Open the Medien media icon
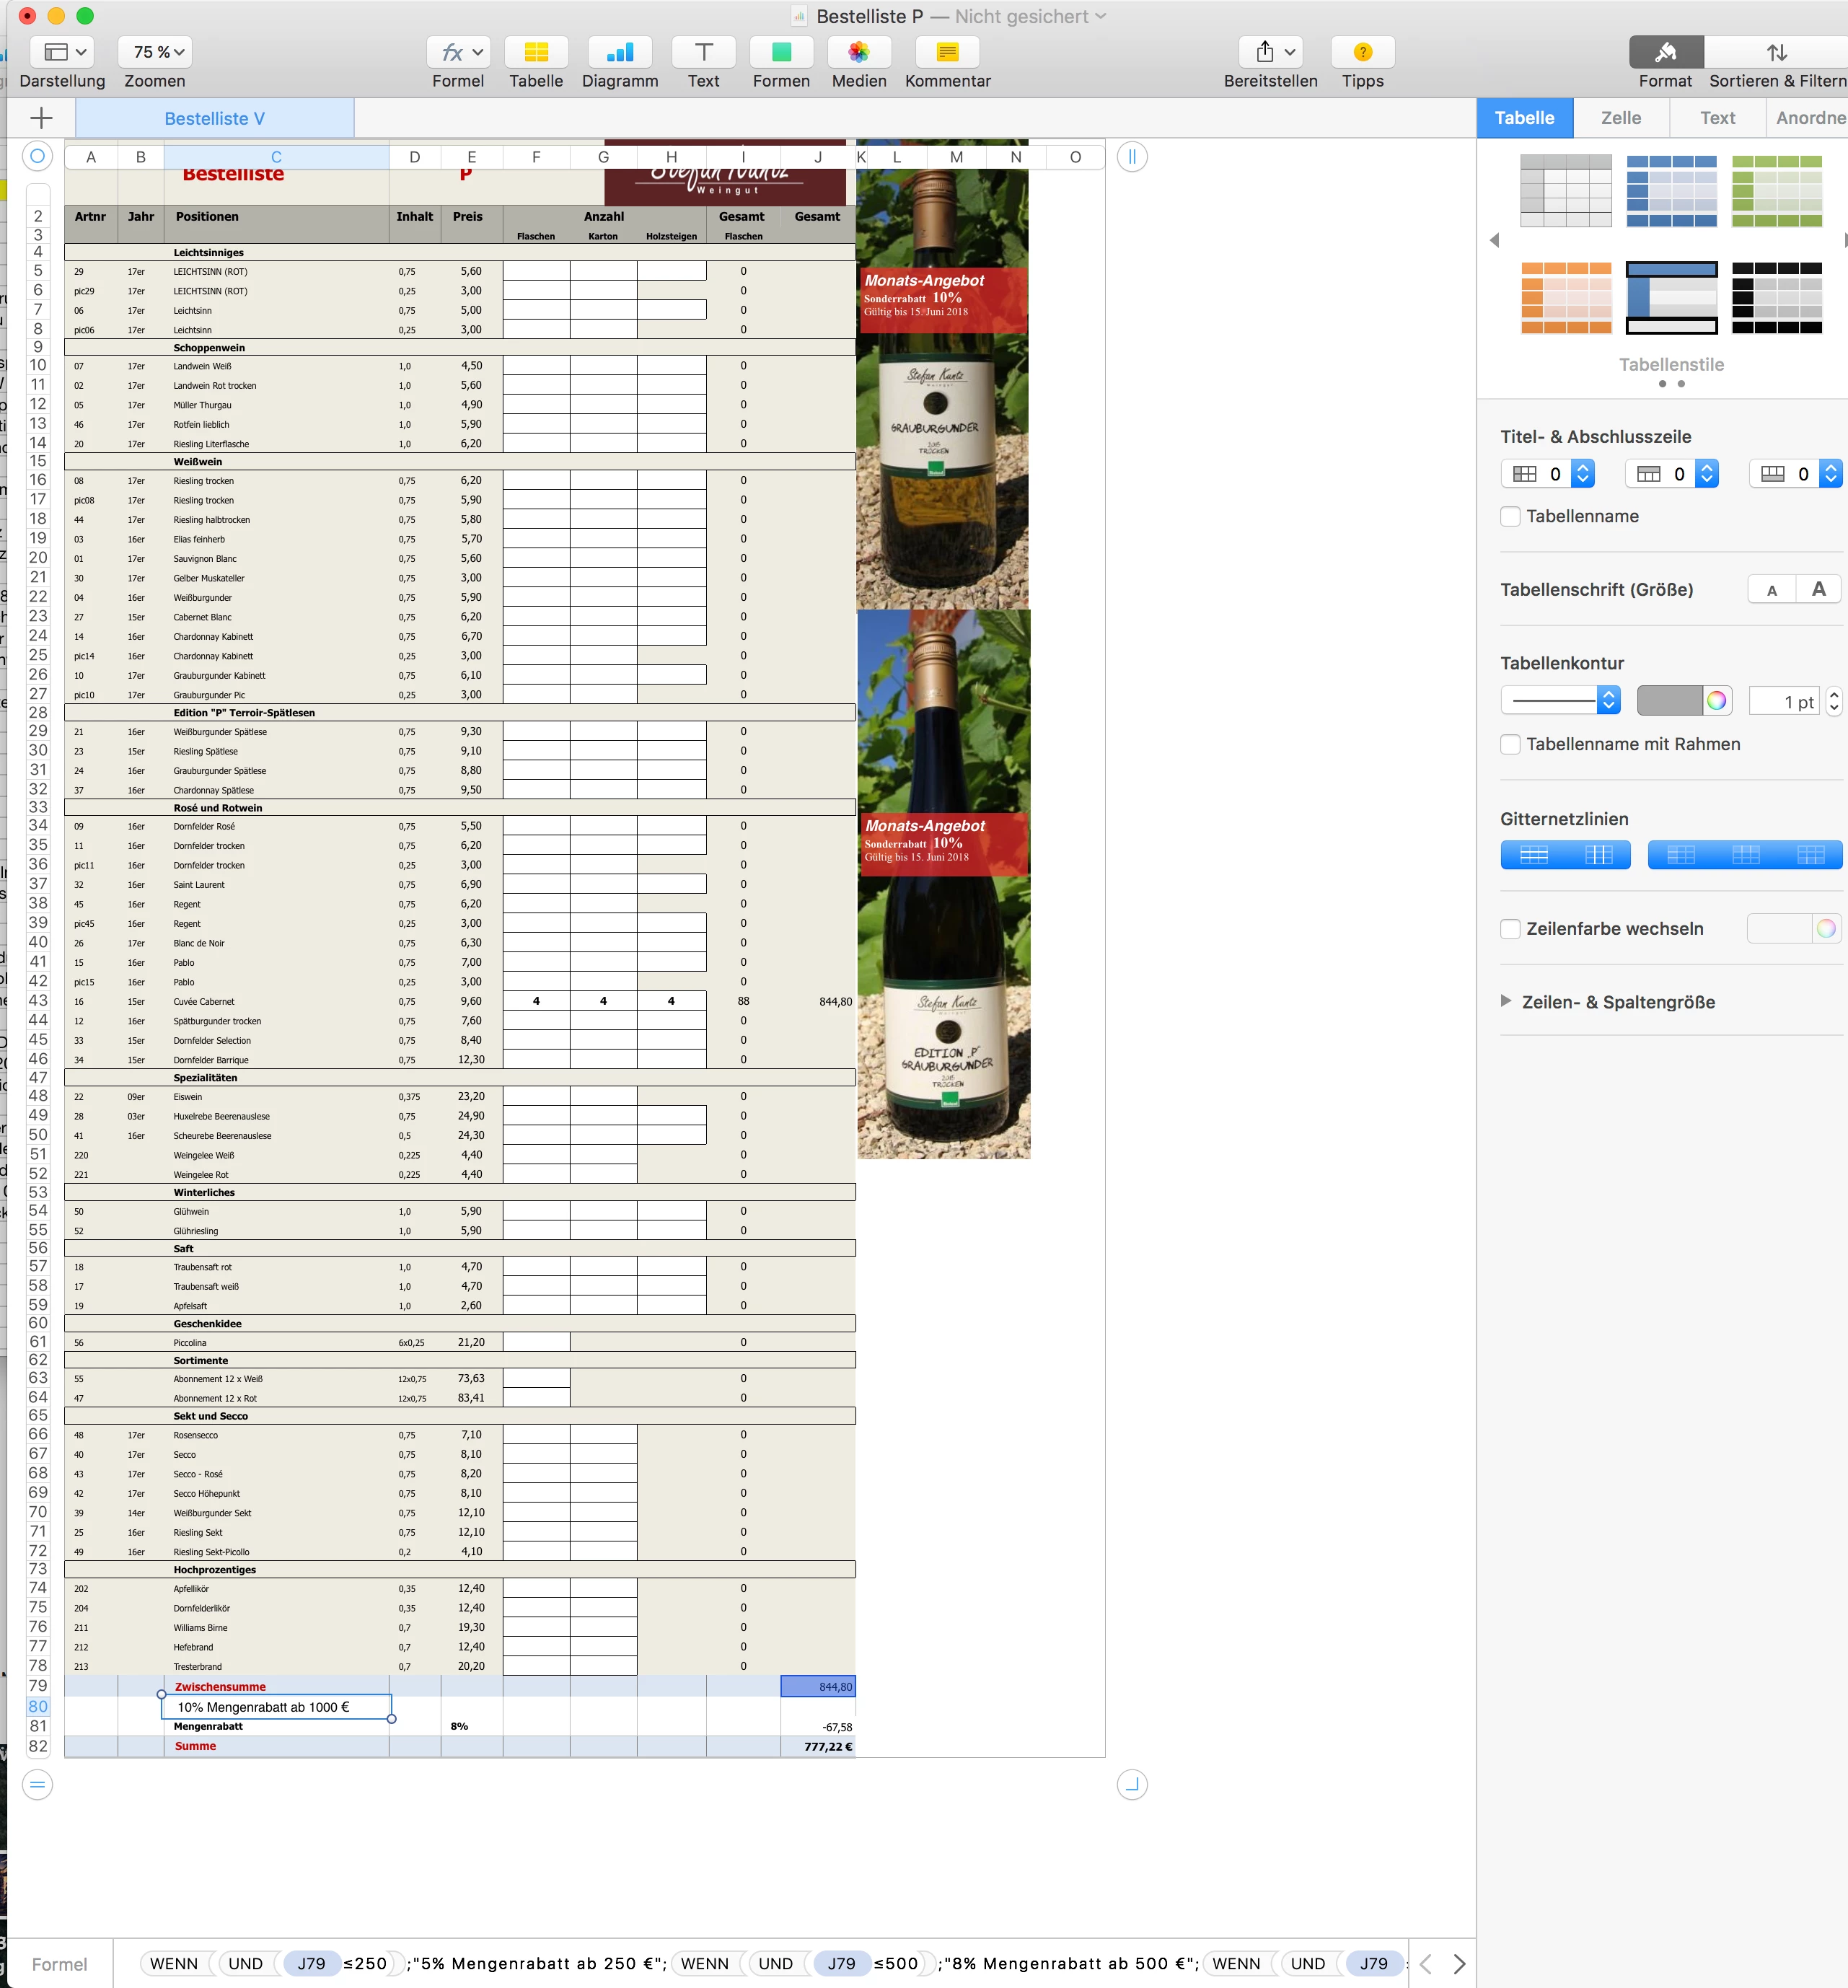 [x=858, y=53]
